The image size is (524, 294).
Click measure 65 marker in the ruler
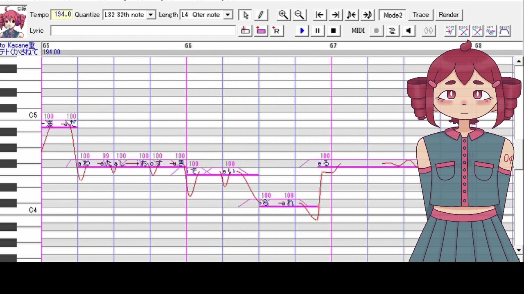tap(46, 46)
